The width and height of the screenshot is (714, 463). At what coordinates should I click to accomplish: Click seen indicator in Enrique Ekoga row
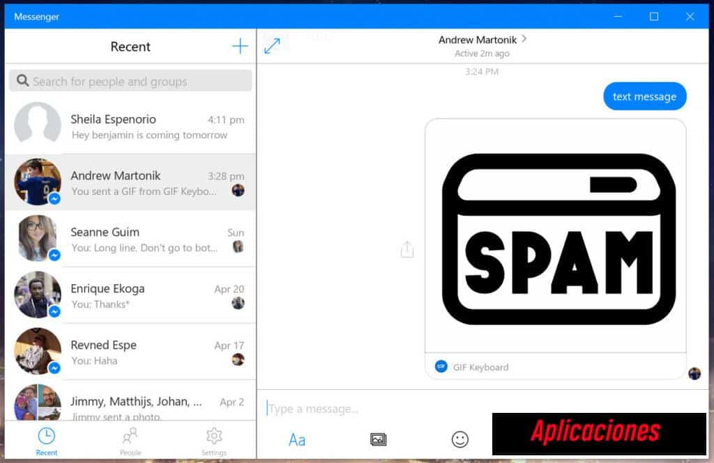click(238, 303)
